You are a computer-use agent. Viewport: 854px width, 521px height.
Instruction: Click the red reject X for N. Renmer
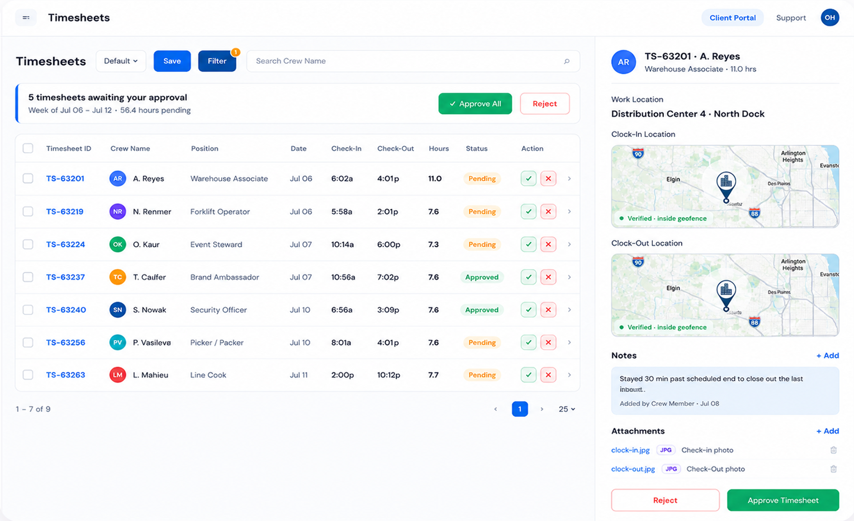[x=548, y=211]
